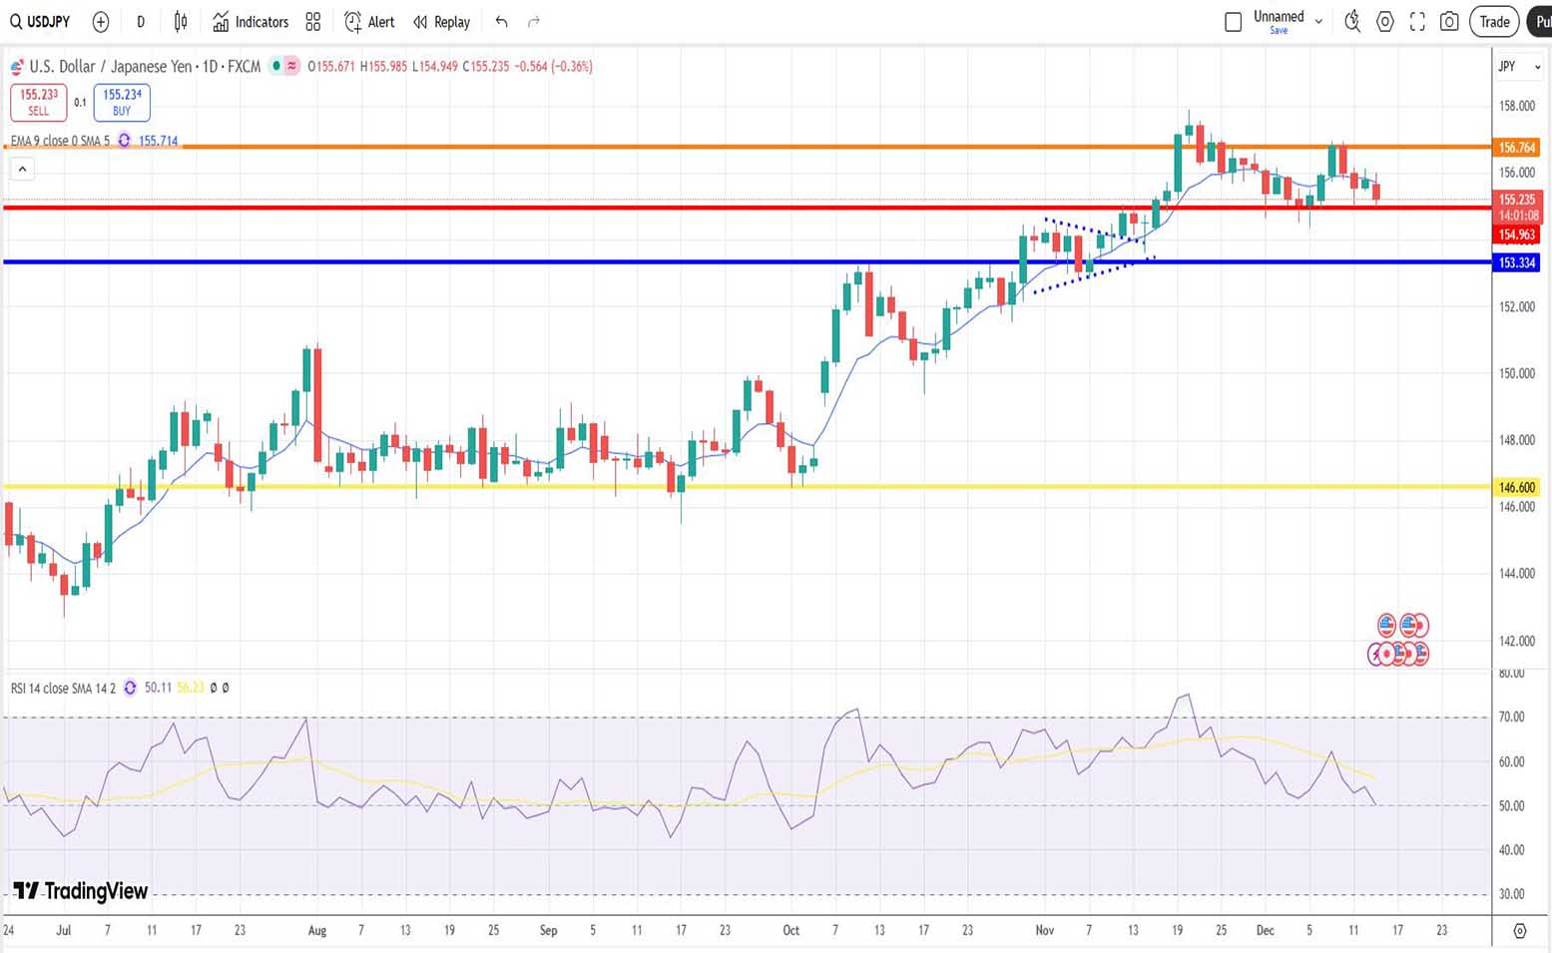
Task: Expand the Unnamed layout dropdown arrow
Action: 1318,22
